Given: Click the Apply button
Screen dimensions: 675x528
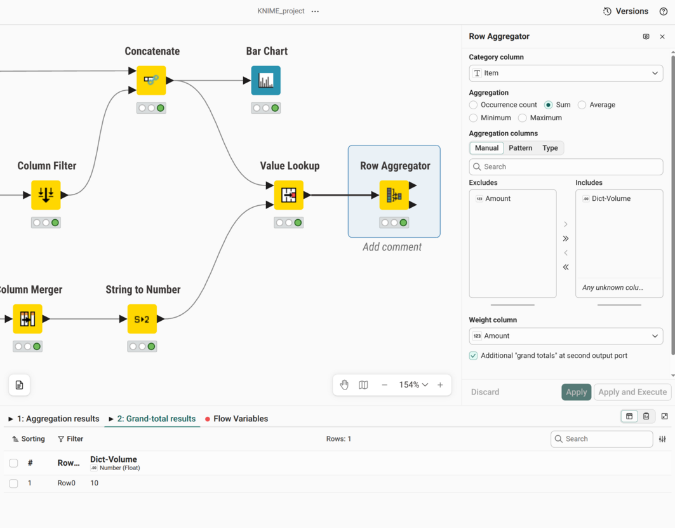Looking at the screenshot, I should coord(576,392).
